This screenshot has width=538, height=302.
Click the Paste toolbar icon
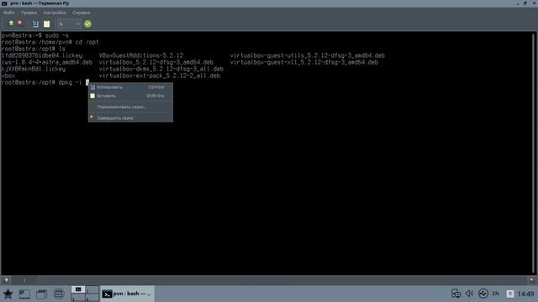pos(47,23)
